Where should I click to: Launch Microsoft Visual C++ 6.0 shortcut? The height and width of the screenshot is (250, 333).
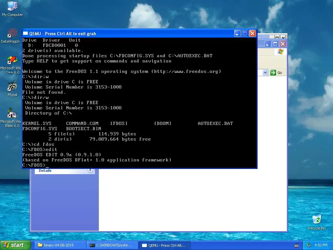coord(11,65)
